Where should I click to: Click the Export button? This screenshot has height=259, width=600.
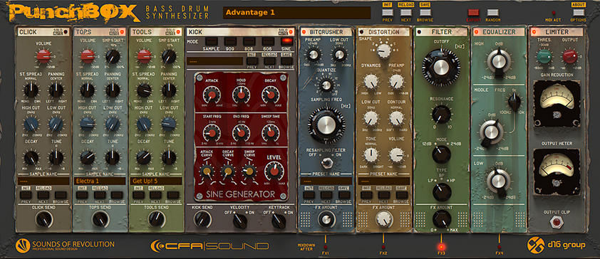tap(474, 13)
